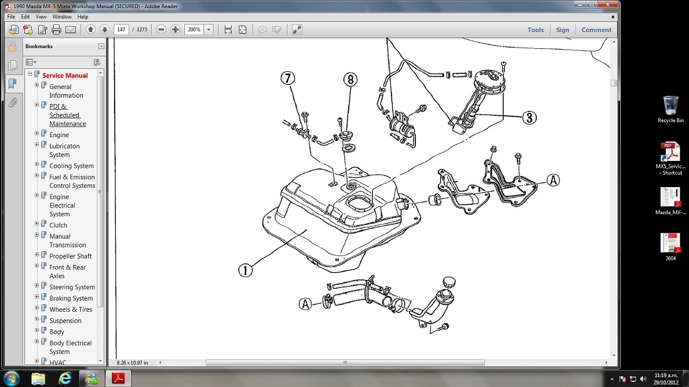Select the Engine Electrical System bookmark
This screenshot has width=689, height=387.
tap(63, 205)
